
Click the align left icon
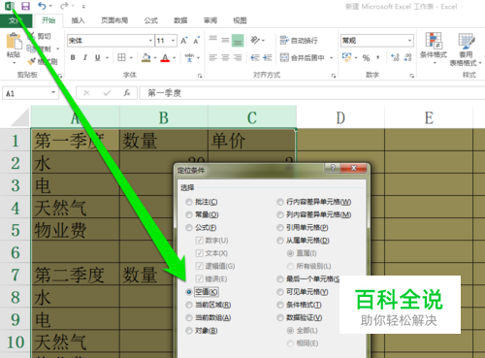[x=212, y=57]
